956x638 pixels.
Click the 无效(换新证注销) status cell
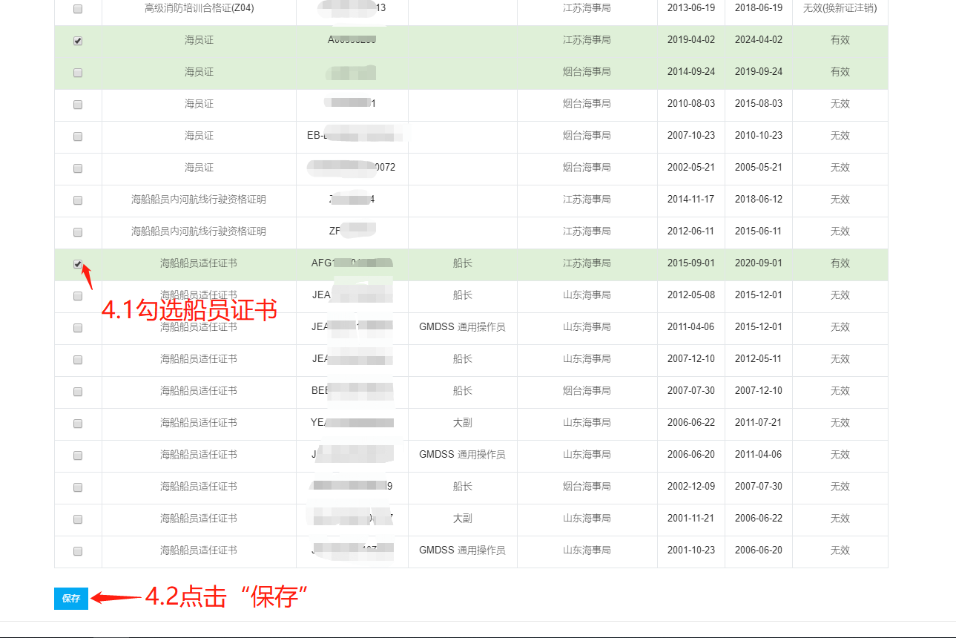click(x=840, y=8)
